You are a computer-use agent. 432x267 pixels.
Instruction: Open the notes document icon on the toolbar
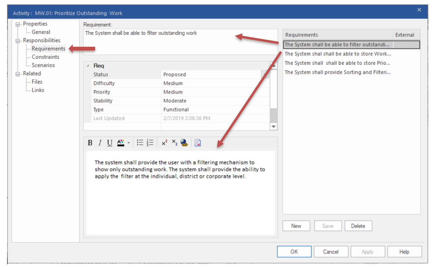(x=197, y=143)
